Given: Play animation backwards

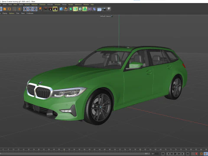Looking at the screenshot, I should pos(172,154).
